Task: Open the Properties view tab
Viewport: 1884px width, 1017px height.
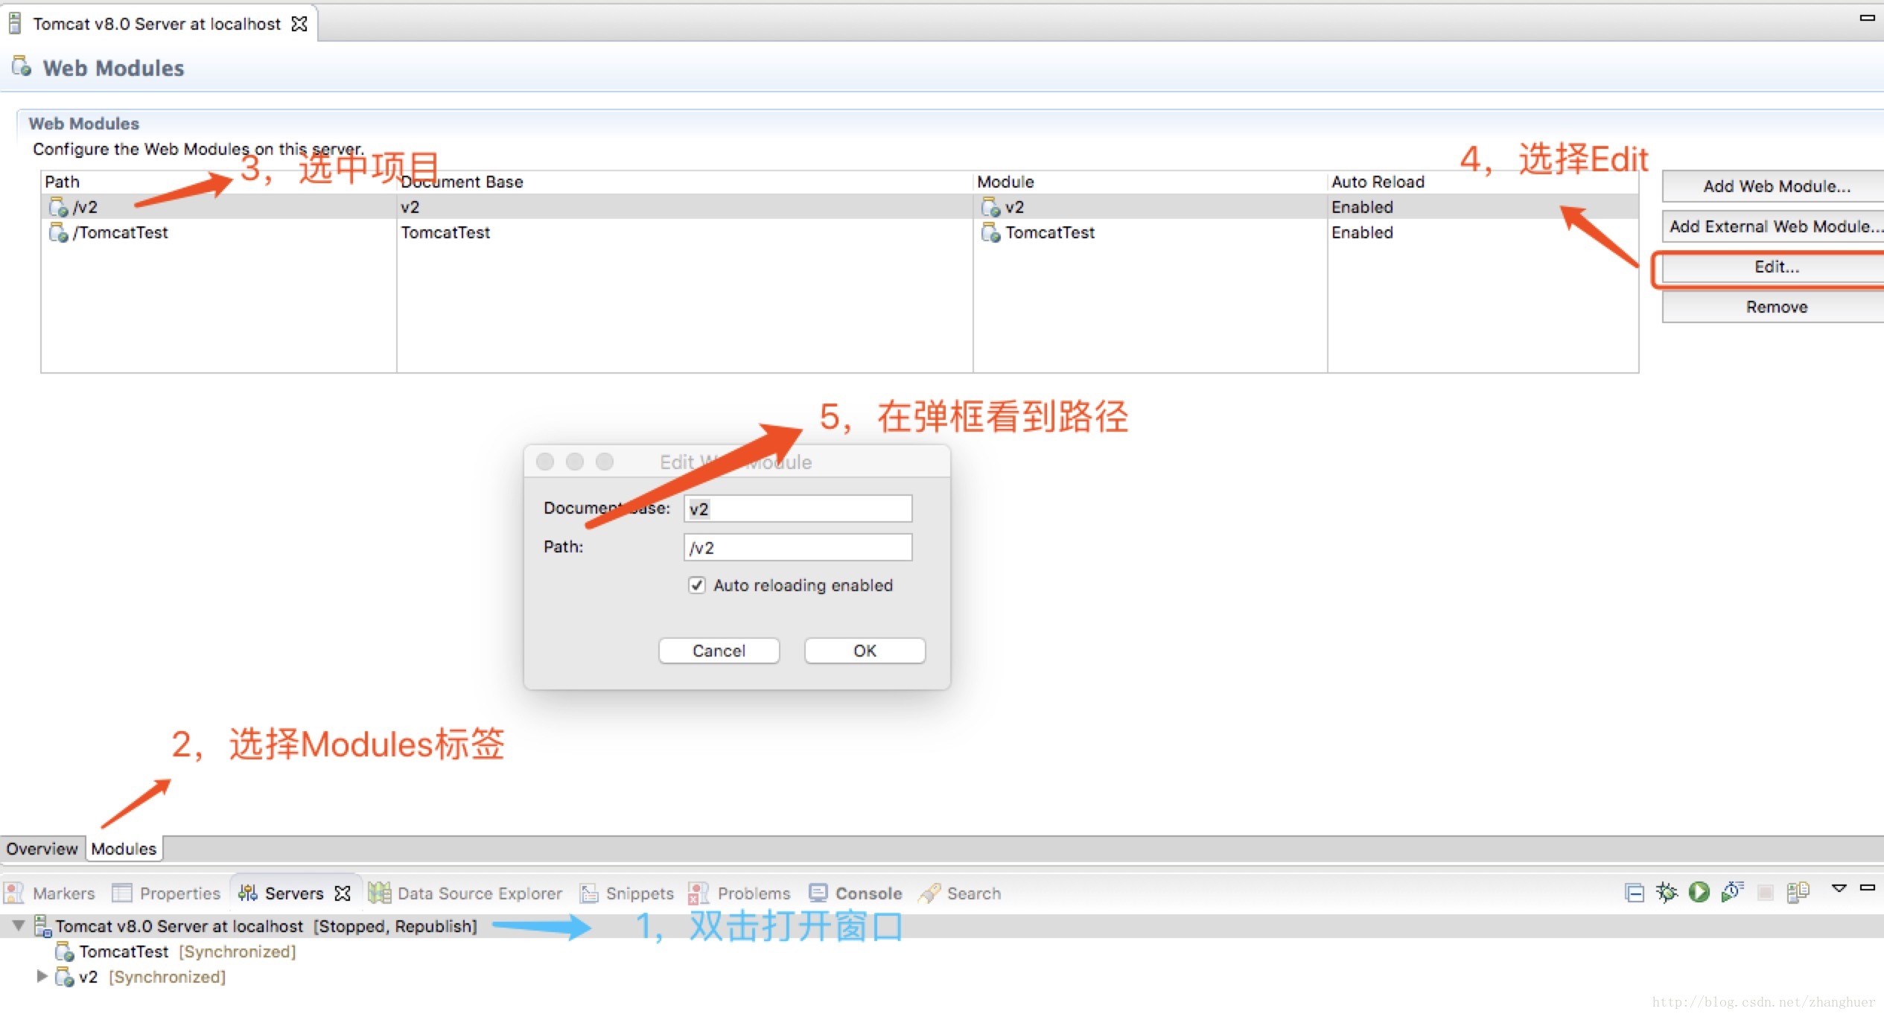Action: (x=166, y=893)
